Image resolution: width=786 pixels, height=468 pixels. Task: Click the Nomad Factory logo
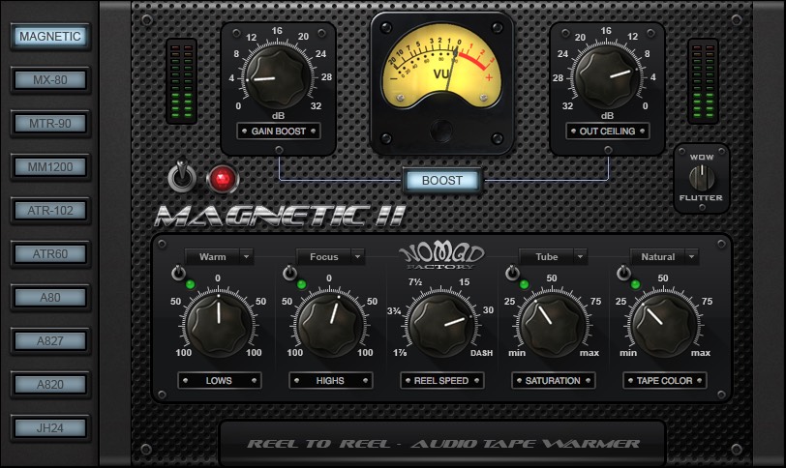pos(441,256)
